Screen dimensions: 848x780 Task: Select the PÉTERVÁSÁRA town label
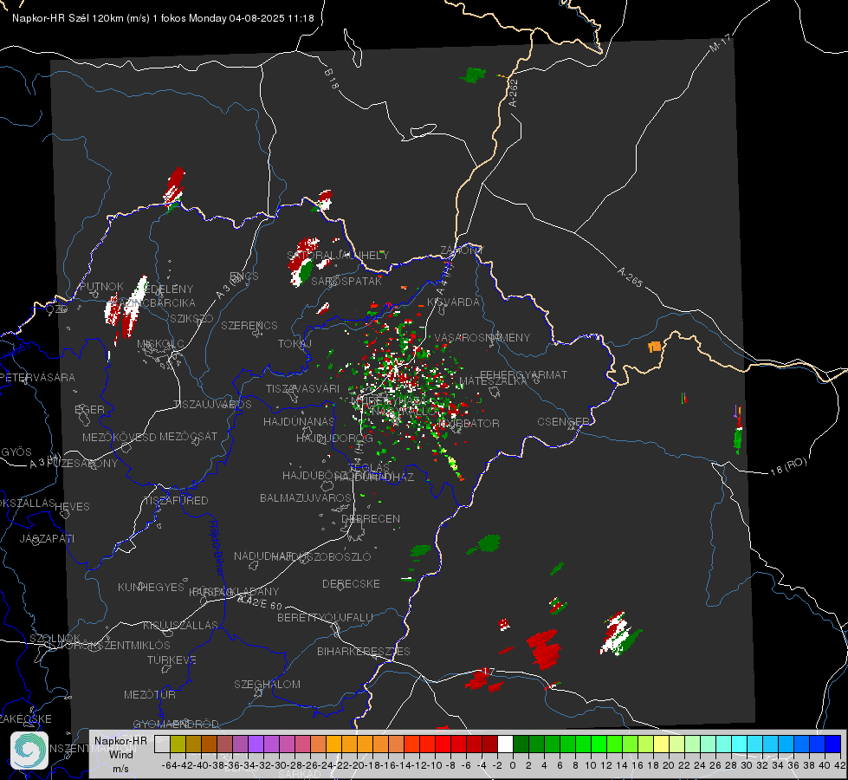37,377
